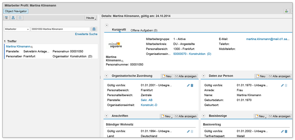This screenshot has width=295, height=140.
Task: Open Konstrukt.-D Organisationseinheit link
Action: [149, 105]
